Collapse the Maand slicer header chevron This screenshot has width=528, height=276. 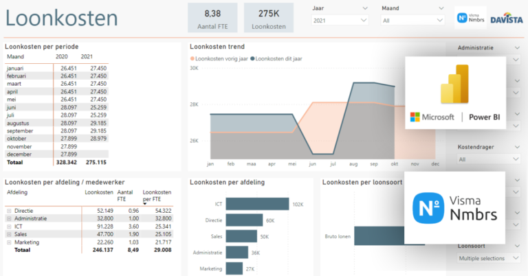coord(441,8)
